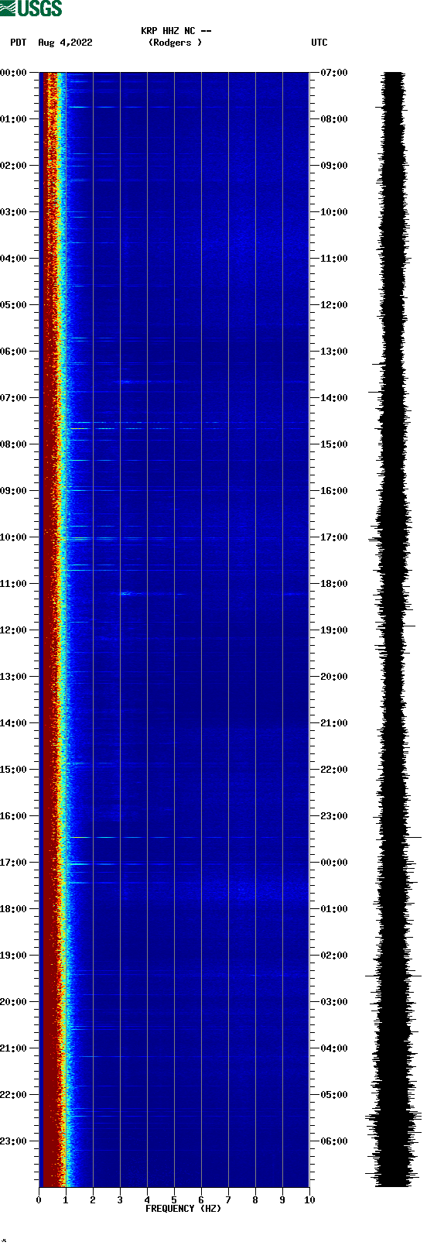The height and width of the screenshot is (1249, 427).
Task: Click the 08:00 UTC time label
Action: 334,119
